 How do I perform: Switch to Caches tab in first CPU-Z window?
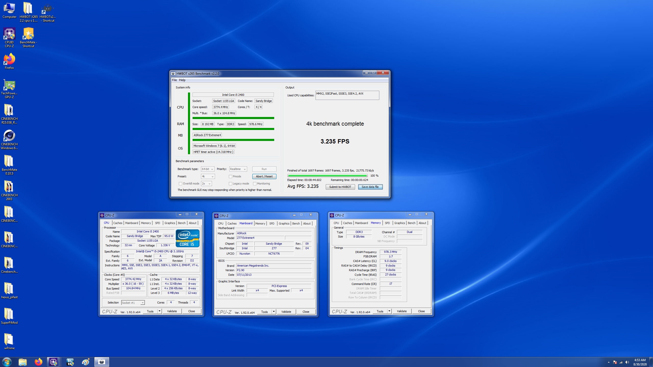tap(118, 223)
